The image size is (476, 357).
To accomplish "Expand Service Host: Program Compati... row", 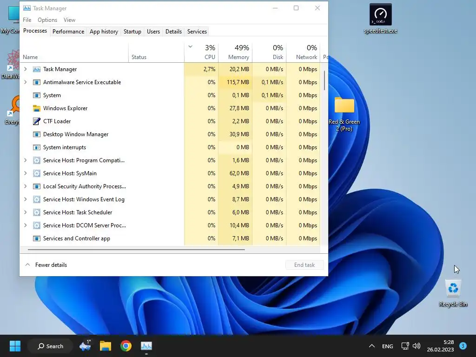I will pyautogui.click(x=26, y=160).
